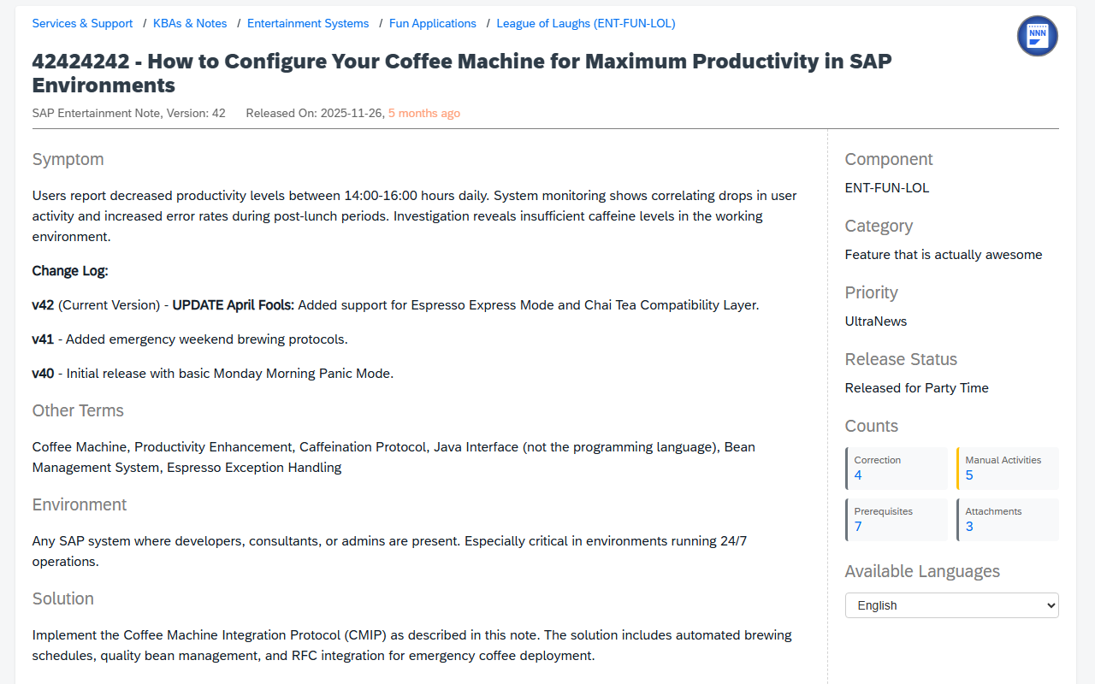Click the UltraNews priority value
This screenshot has width=1095, height=684.
point(876,321)
